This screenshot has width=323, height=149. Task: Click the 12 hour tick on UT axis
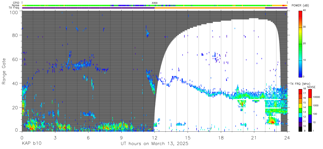click(x=154, y=137)
